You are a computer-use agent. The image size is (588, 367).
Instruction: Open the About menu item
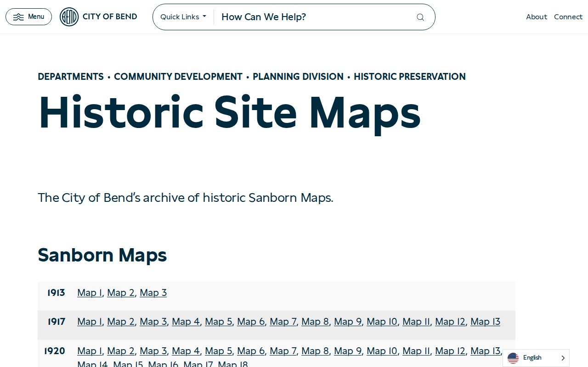click(537, 17)
